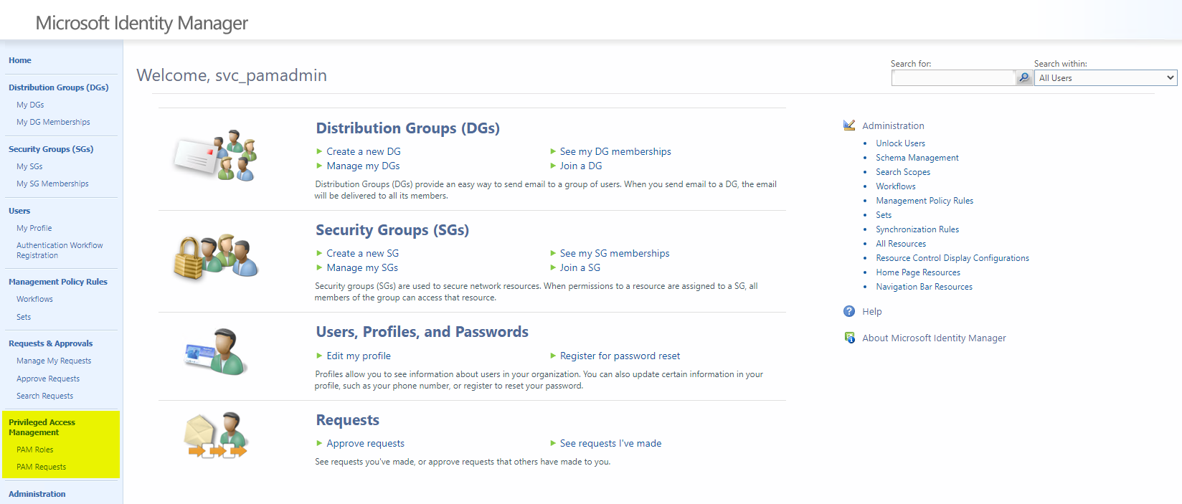Click the Users profile card icon

click(x=216, y=352)
